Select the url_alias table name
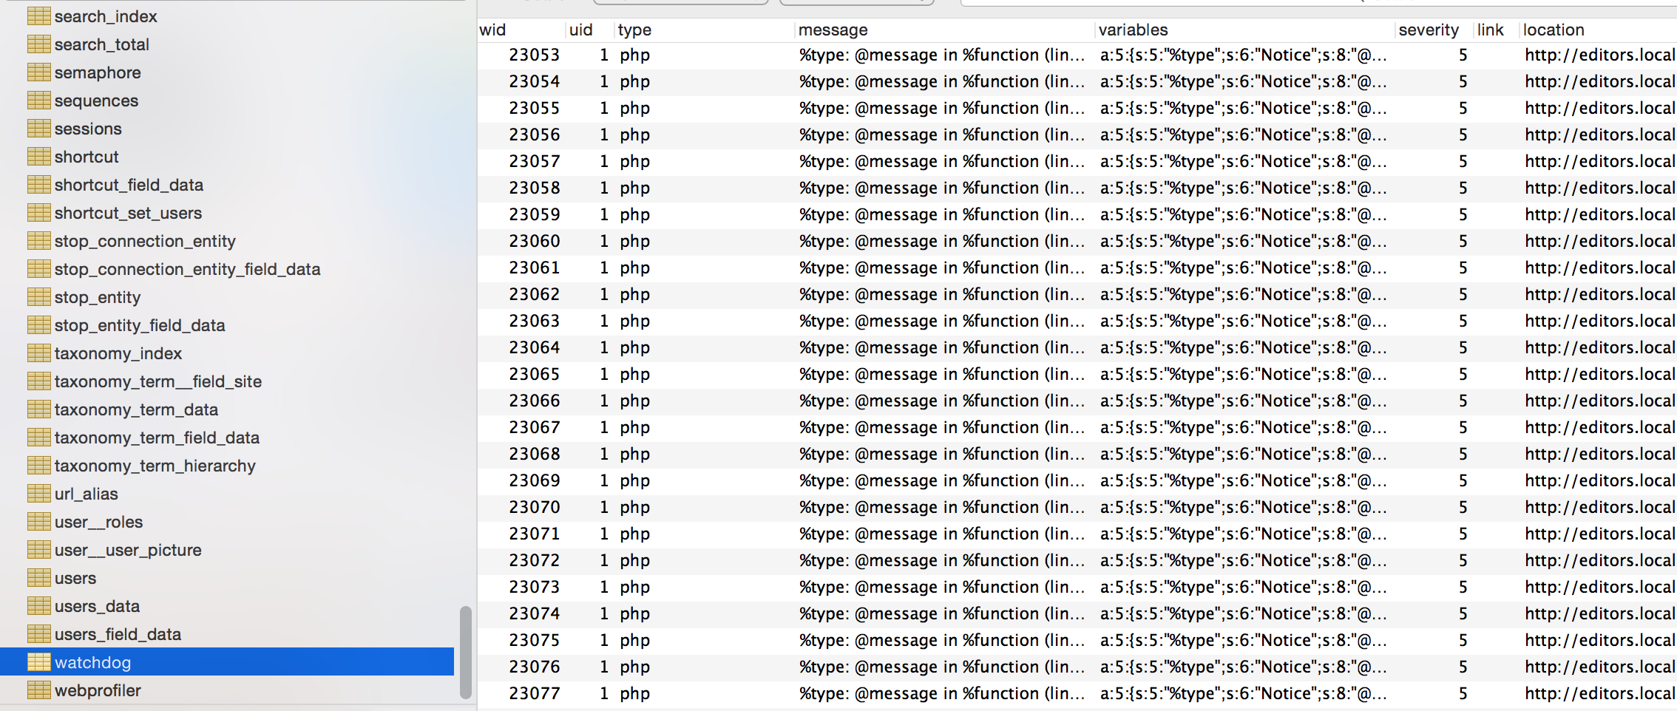 pos(86,494)
